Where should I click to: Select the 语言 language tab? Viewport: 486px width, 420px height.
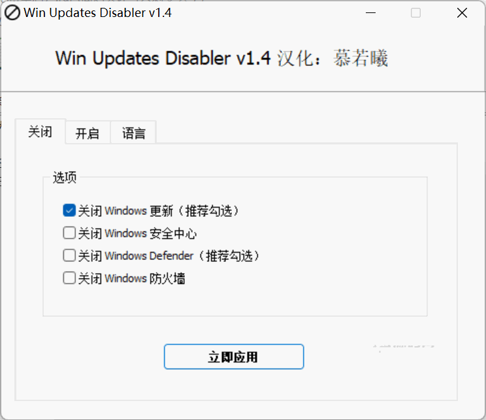(x=134, y=134)
